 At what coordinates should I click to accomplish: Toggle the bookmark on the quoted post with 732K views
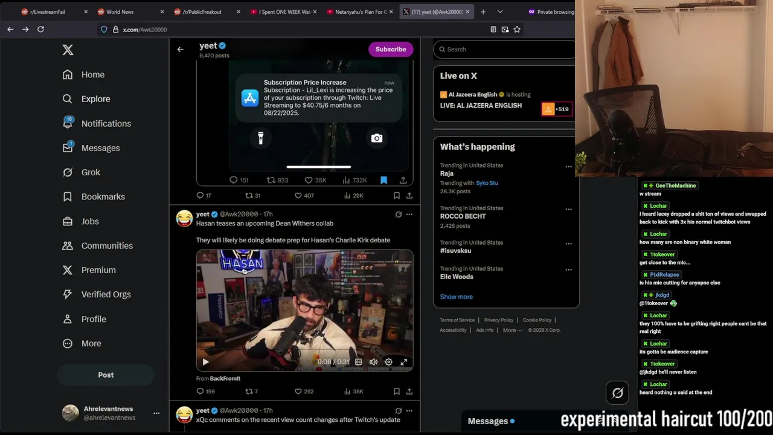pyautogui.click(x=383, y=180)
